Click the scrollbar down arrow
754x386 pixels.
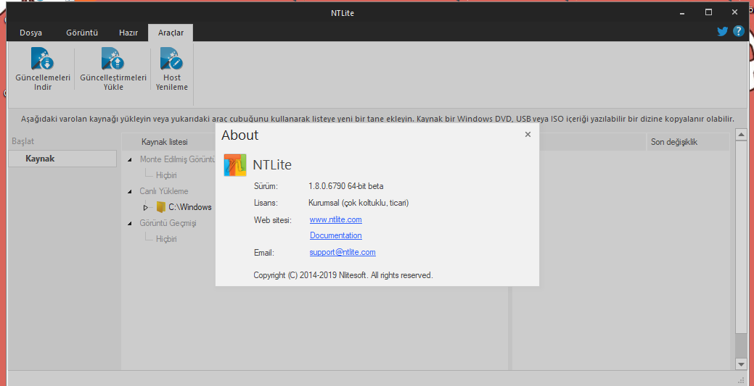coord(741,364)
